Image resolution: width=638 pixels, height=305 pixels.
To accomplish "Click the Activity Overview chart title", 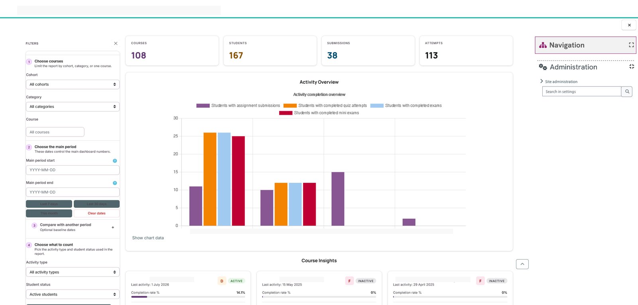I will [319, 82].
